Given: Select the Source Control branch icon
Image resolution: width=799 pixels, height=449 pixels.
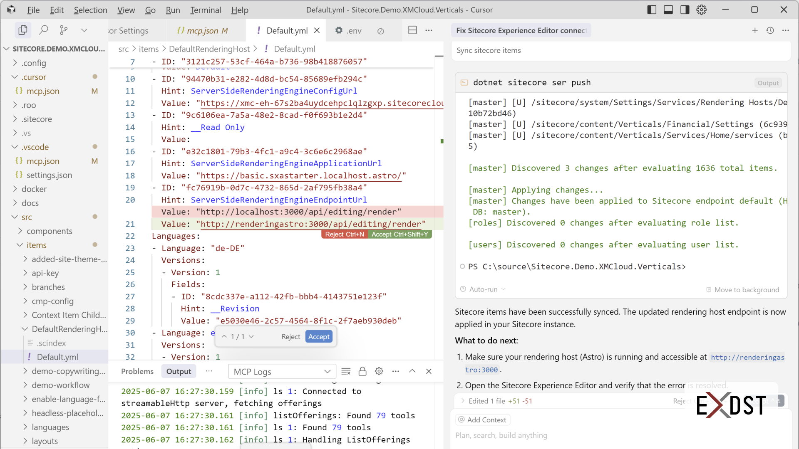Looking at the screenshot, I should pyautogui.click(x=63, y=30).
